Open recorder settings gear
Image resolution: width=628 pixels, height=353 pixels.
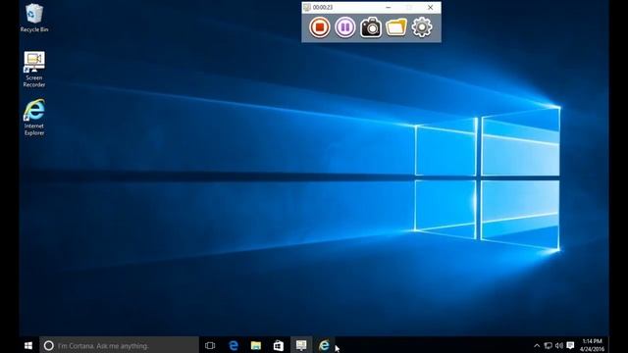point(422,27)
